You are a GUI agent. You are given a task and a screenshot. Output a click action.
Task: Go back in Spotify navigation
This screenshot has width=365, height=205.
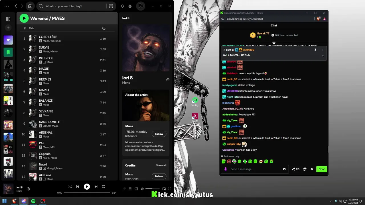coord(16,6)
